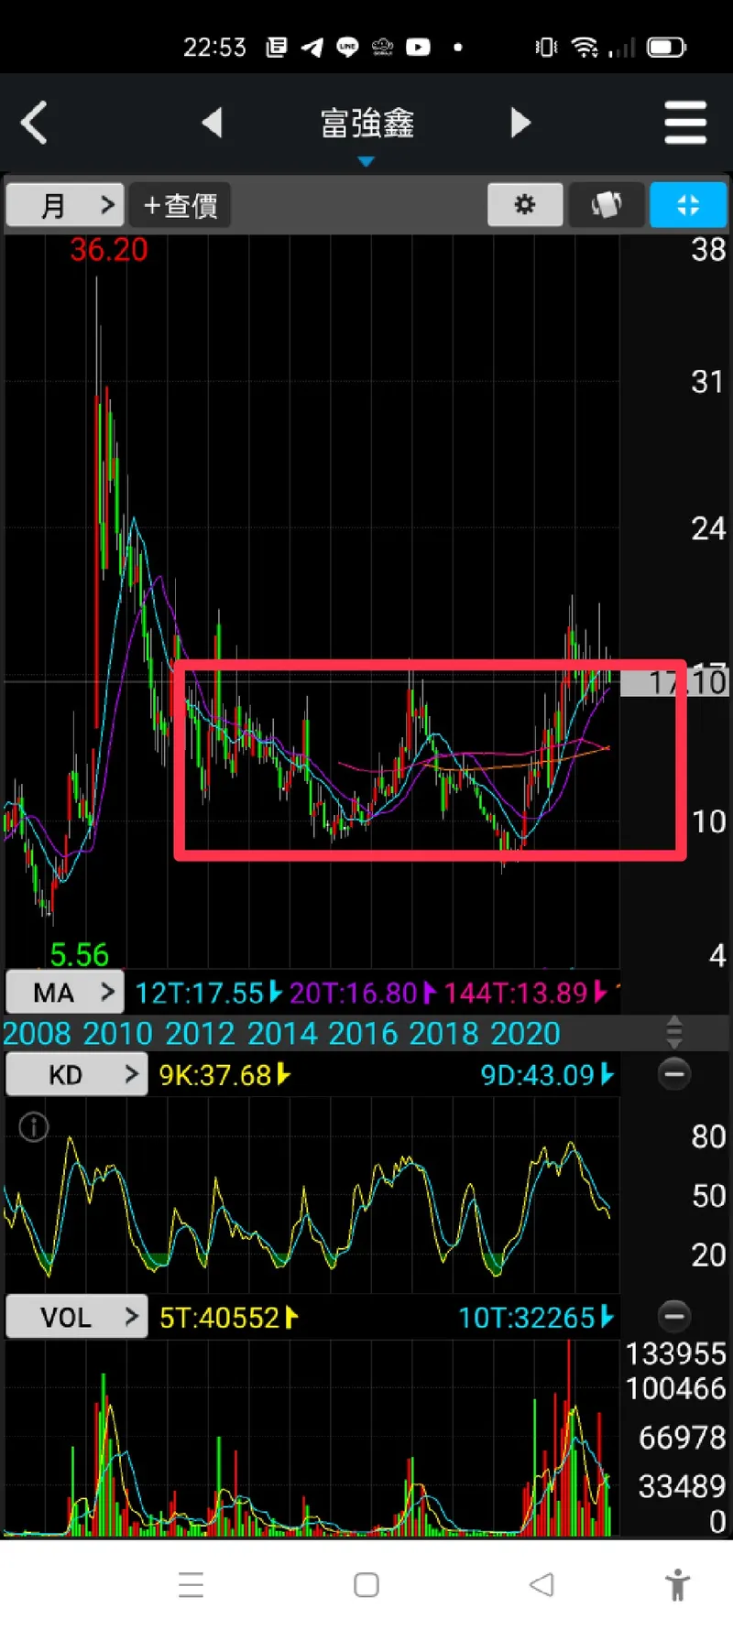733x1630 pixels.
Task: Change the 月 period selector
Action: click(64, 204)
